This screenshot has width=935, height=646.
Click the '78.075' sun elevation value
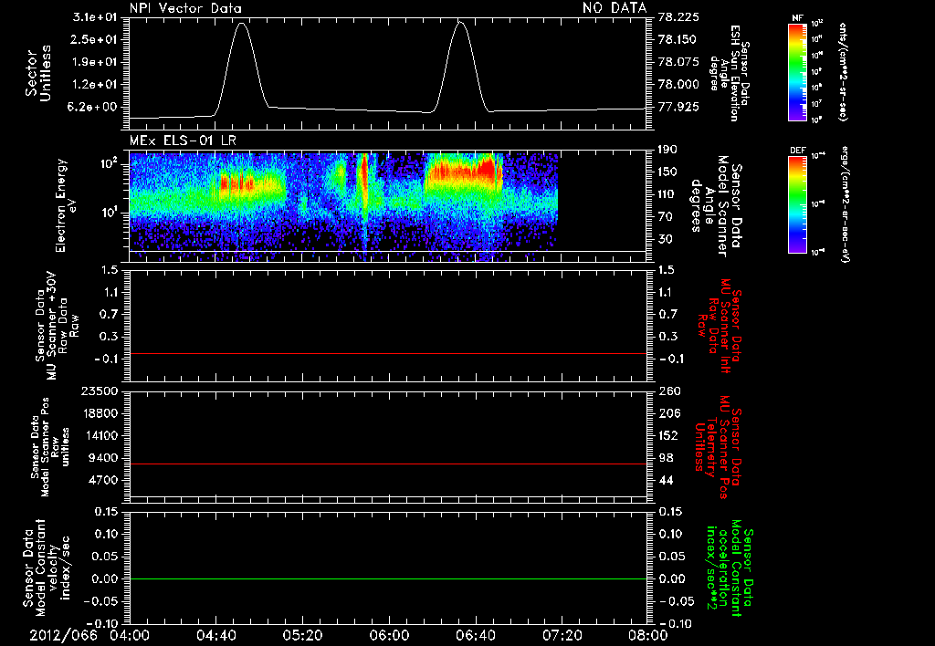[x=678, y=62]
